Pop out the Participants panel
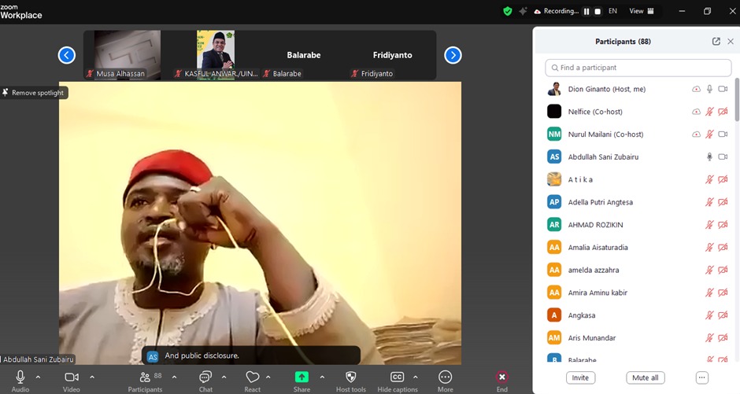This screenshot has width=740, height=394. pyautogui.click(x=716, y=42)
